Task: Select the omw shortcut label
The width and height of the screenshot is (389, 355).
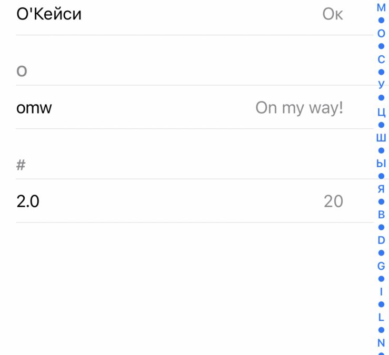Action: [34, 108]
